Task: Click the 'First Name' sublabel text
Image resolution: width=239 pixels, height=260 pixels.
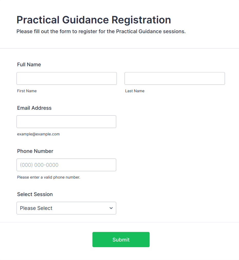Action: pyautogui.click(x=27, y=91)
